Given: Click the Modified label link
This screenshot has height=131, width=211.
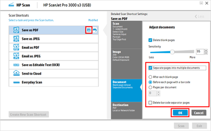Looking at the screenshot, I should 93,20.
